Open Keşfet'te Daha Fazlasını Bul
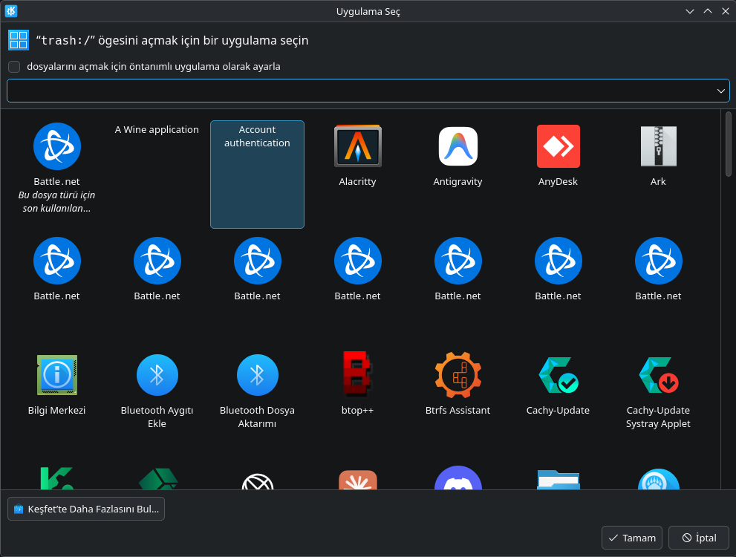 click(x=86, y=509)
